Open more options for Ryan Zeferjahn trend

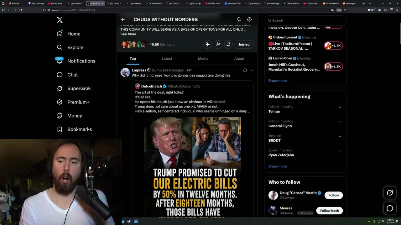click(341, 151)
